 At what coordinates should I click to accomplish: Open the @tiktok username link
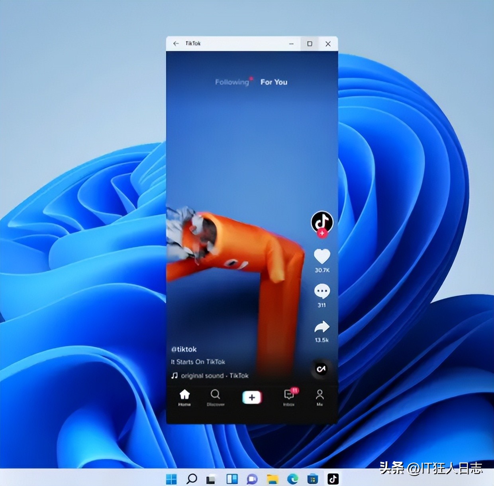pos(184,349)
